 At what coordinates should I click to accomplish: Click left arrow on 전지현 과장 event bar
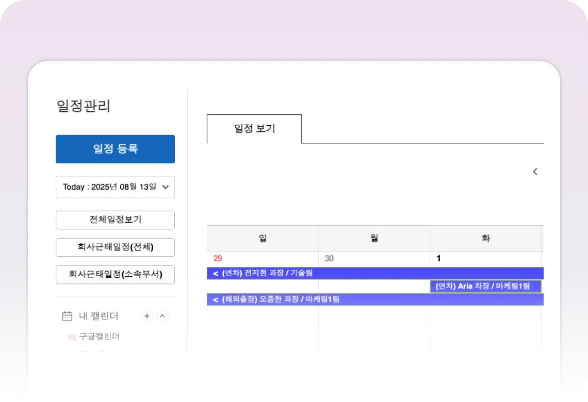tap(215, 274)
